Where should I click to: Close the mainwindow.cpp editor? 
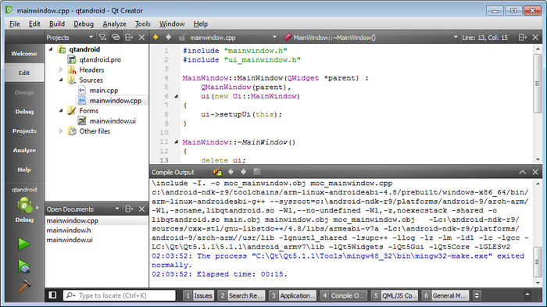pos(535,37)
